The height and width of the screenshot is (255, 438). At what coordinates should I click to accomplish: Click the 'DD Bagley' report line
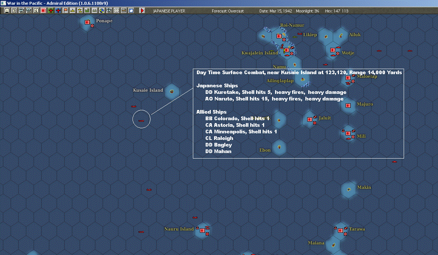point(218,145)
